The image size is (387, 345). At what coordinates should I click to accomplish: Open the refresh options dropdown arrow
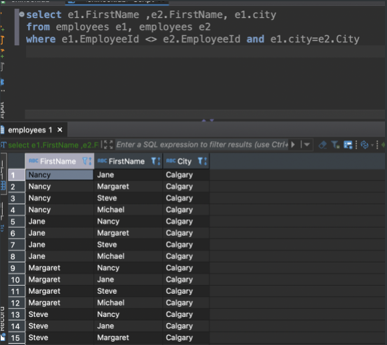(x=372, y=145)
